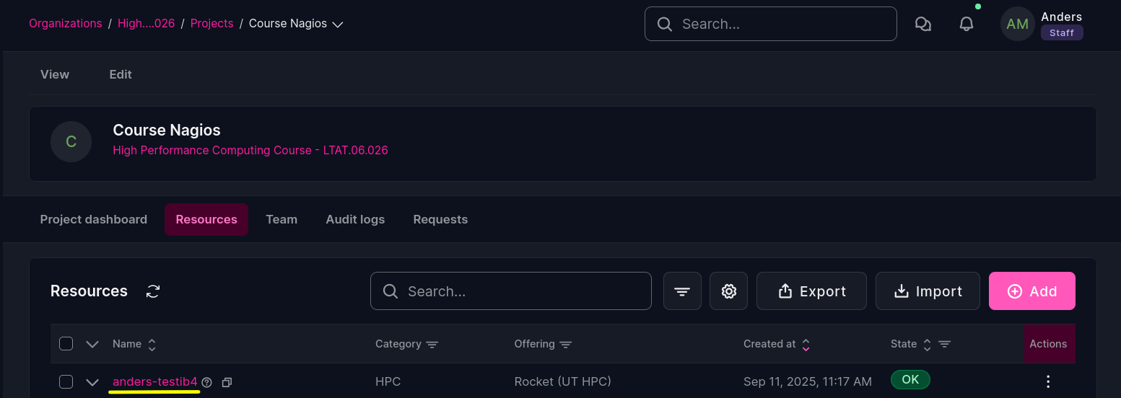Image resolution: width=1121 pixels, height=398 pixels.
Task: Open actions menu for anders-testib4 row
Action: 1048,381
